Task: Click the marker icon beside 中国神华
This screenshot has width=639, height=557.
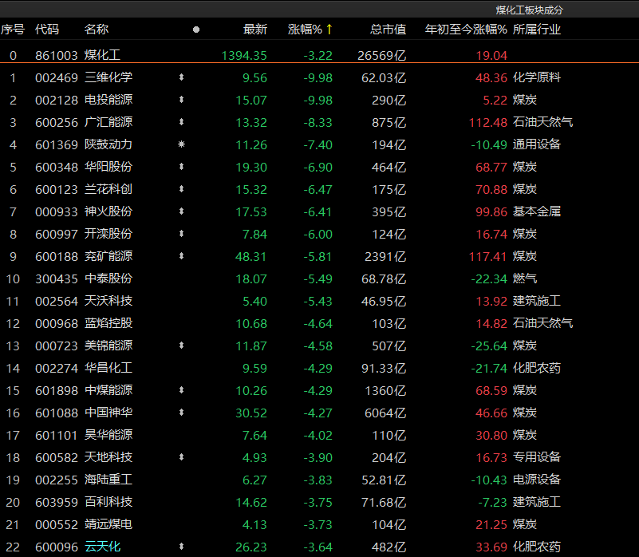Action: pyautogui.click(x=181, y=413)
